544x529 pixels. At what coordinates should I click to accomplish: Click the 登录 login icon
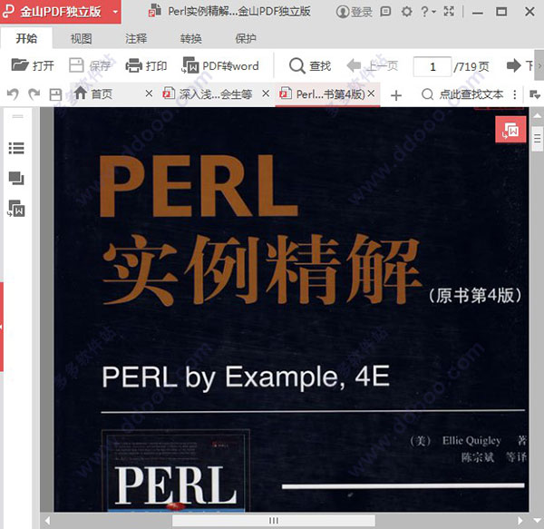[x=354, y=12]
